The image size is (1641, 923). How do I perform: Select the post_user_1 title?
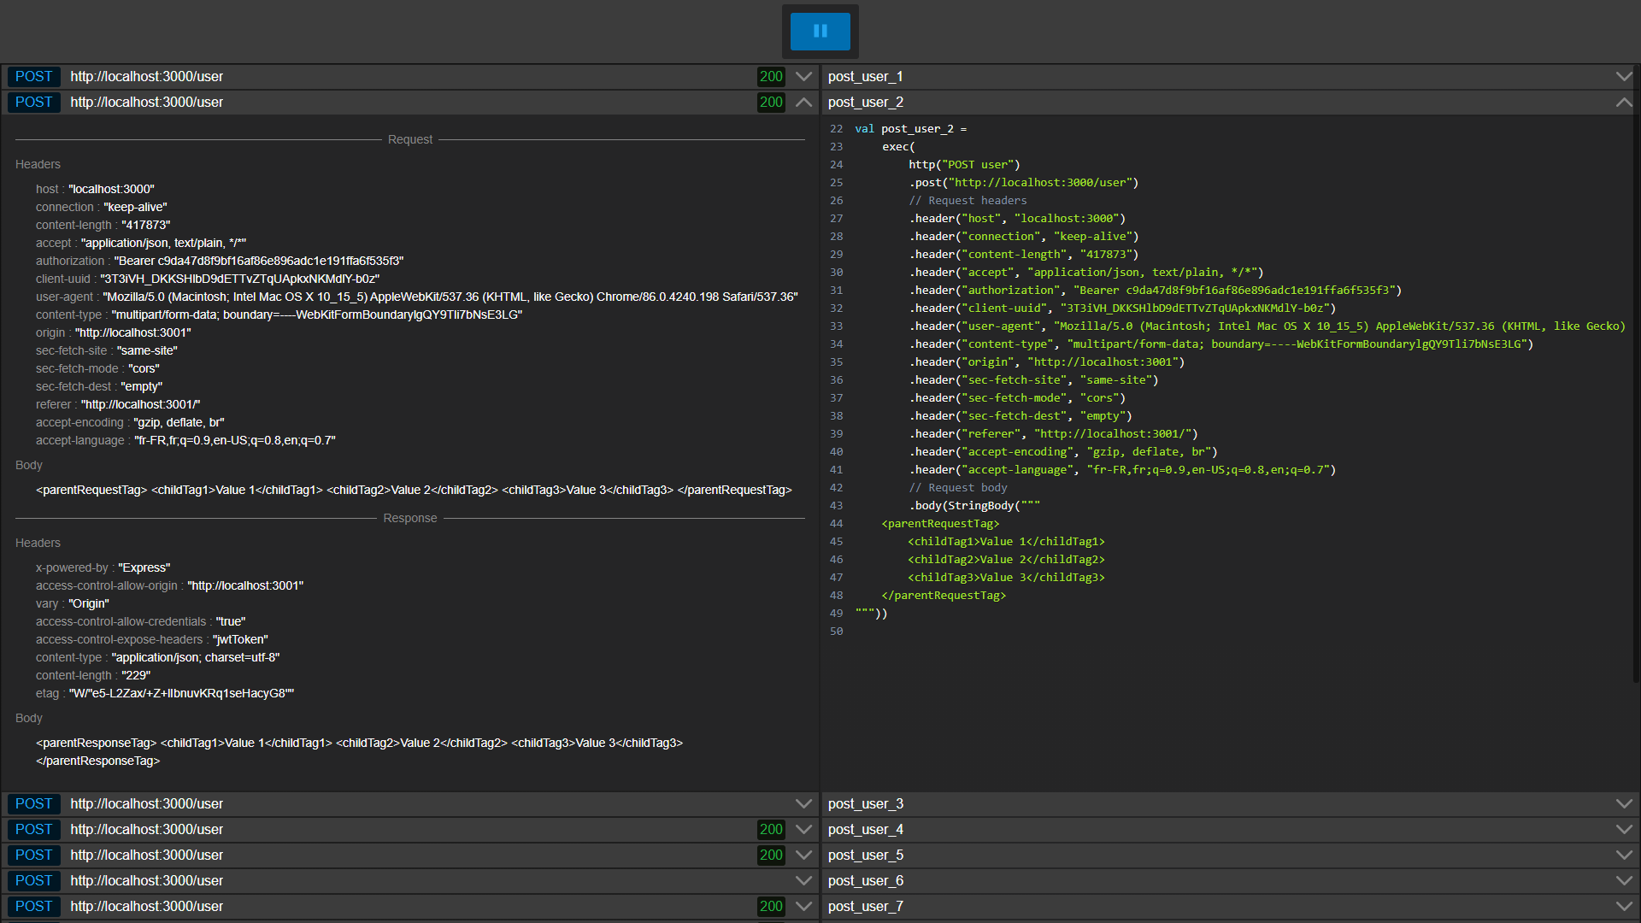[x=865, y=77]
